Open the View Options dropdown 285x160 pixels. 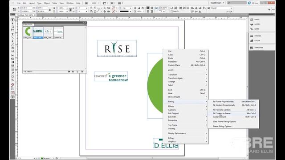pos(107,3)
